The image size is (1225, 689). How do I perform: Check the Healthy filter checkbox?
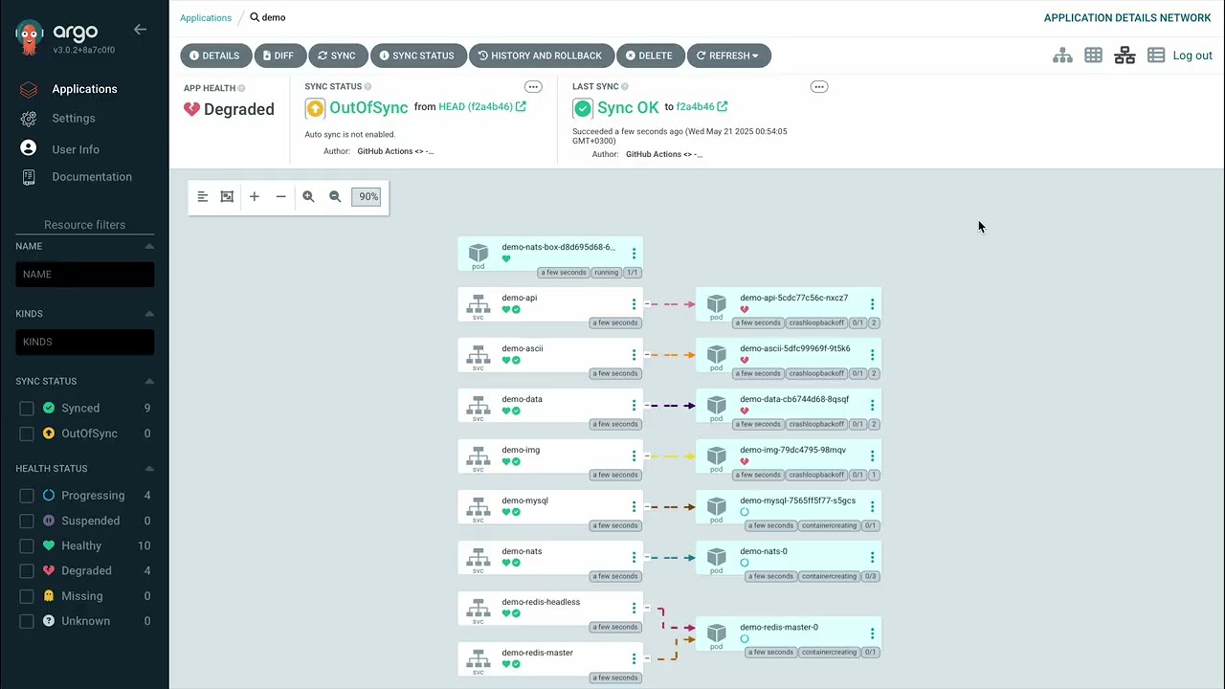point(27,545)
